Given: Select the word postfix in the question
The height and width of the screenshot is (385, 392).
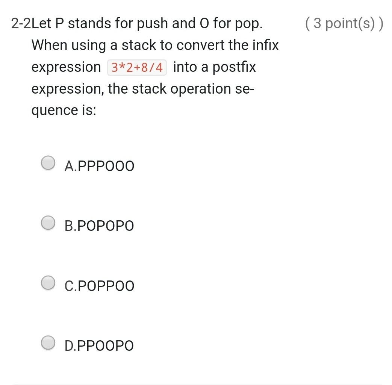Looking at the screenshot, I should [235, 67].
